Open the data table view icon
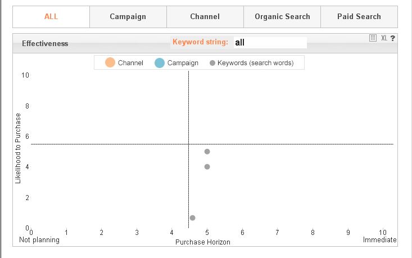Image resolution: width=412 pixels, height=258 pixels. coord(373,38)
